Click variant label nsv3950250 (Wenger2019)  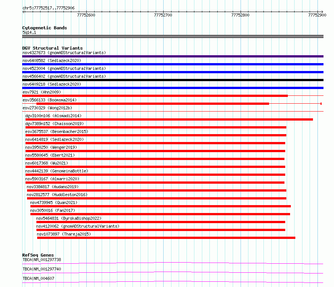click(x=51, y=147)
